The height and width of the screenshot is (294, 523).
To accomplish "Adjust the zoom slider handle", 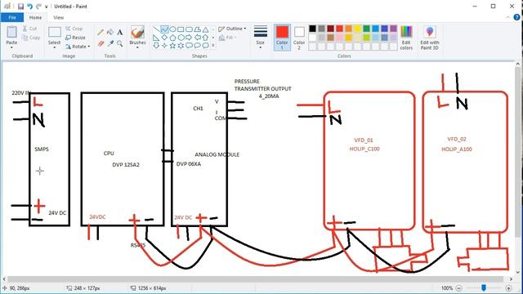I will coord(484,288).
